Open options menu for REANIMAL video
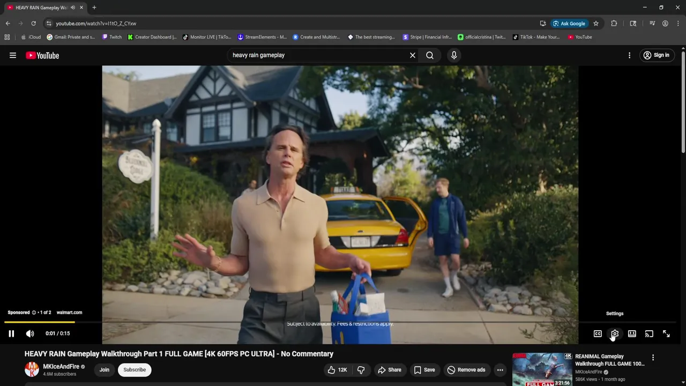This screenshot has width=686, height=386. point(653,357)
